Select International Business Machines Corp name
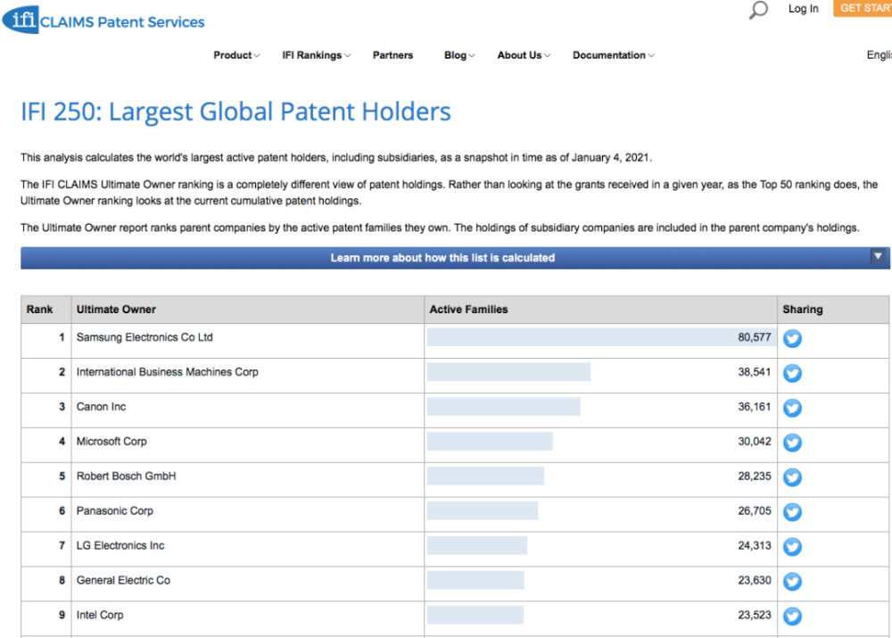This screenshot has width=892, height=638. pyautogui.click(x=168, y=372)
